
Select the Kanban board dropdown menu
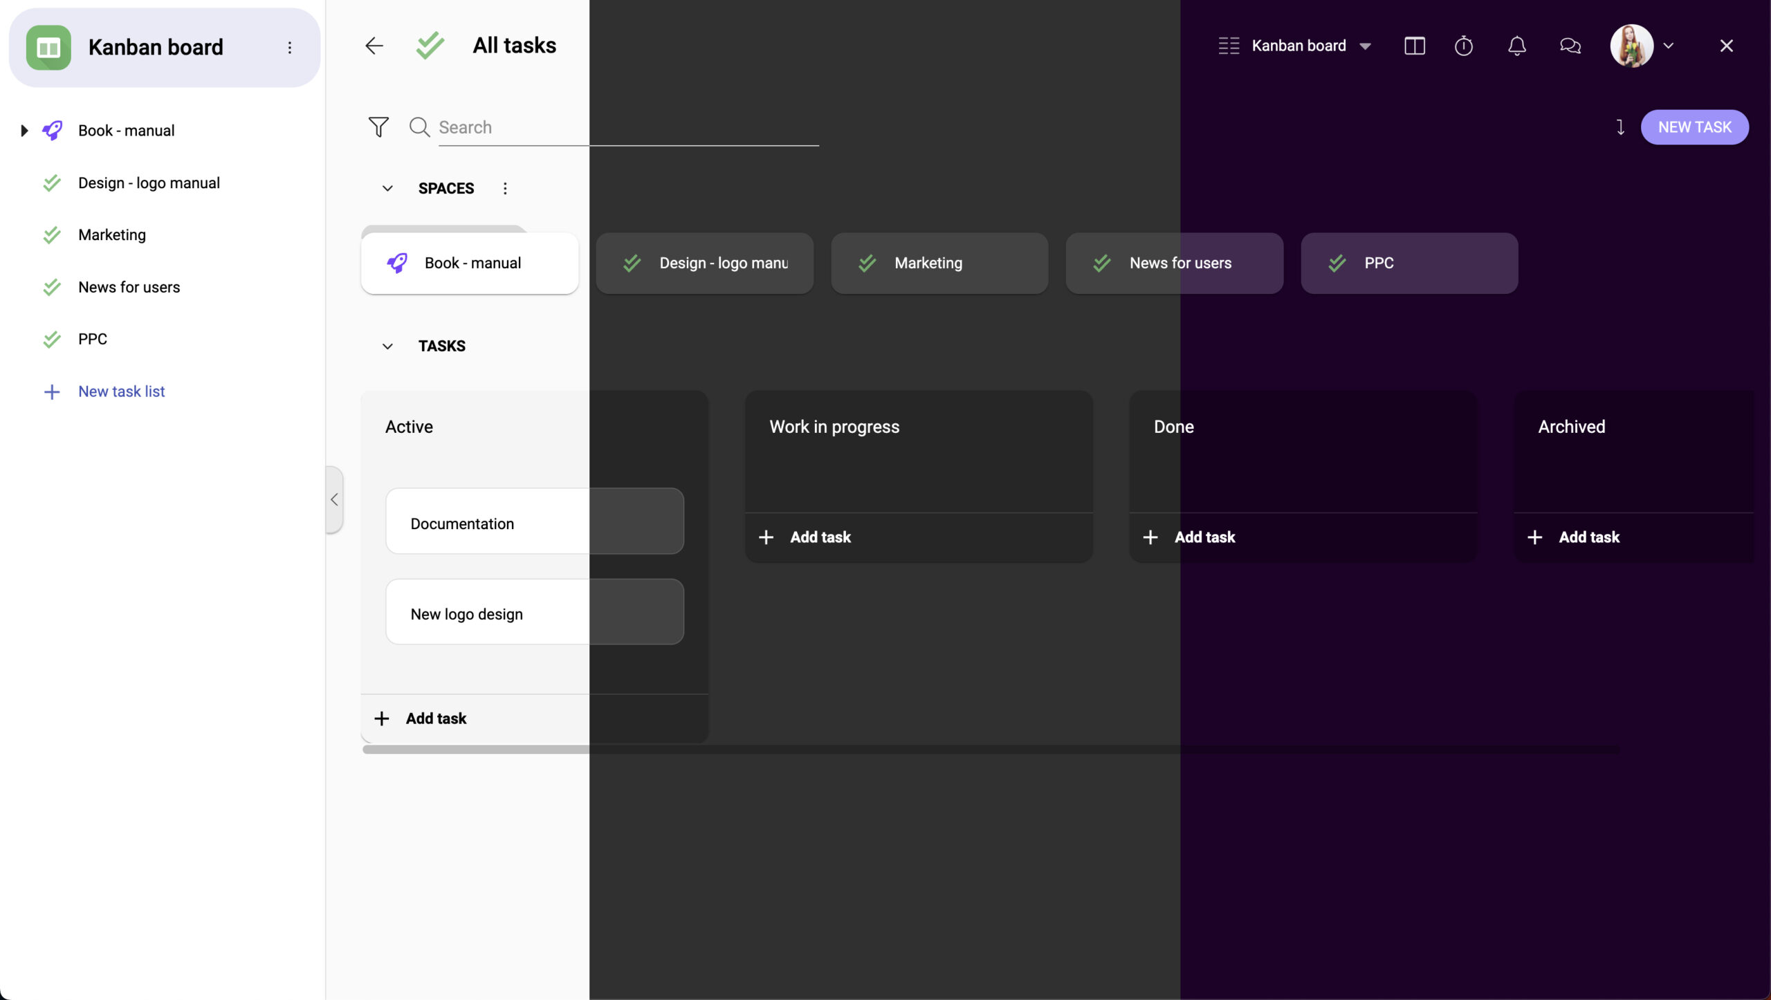coord(1365,46)
